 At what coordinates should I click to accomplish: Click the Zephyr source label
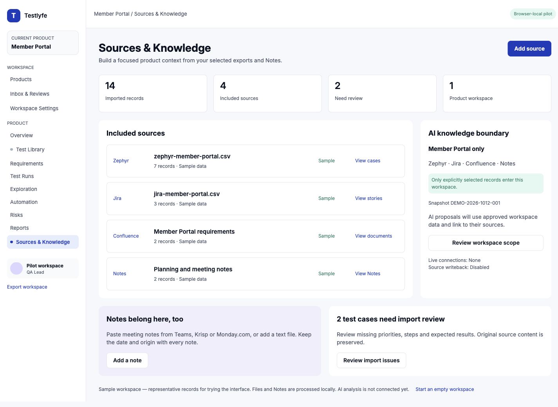pos(121,161)
